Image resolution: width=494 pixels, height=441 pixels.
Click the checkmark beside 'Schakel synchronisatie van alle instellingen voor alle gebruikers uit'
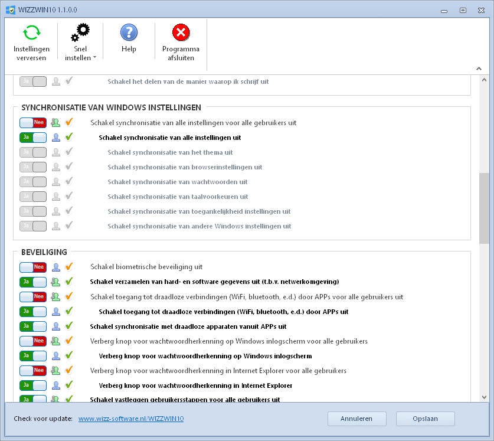tap(69, 122)
